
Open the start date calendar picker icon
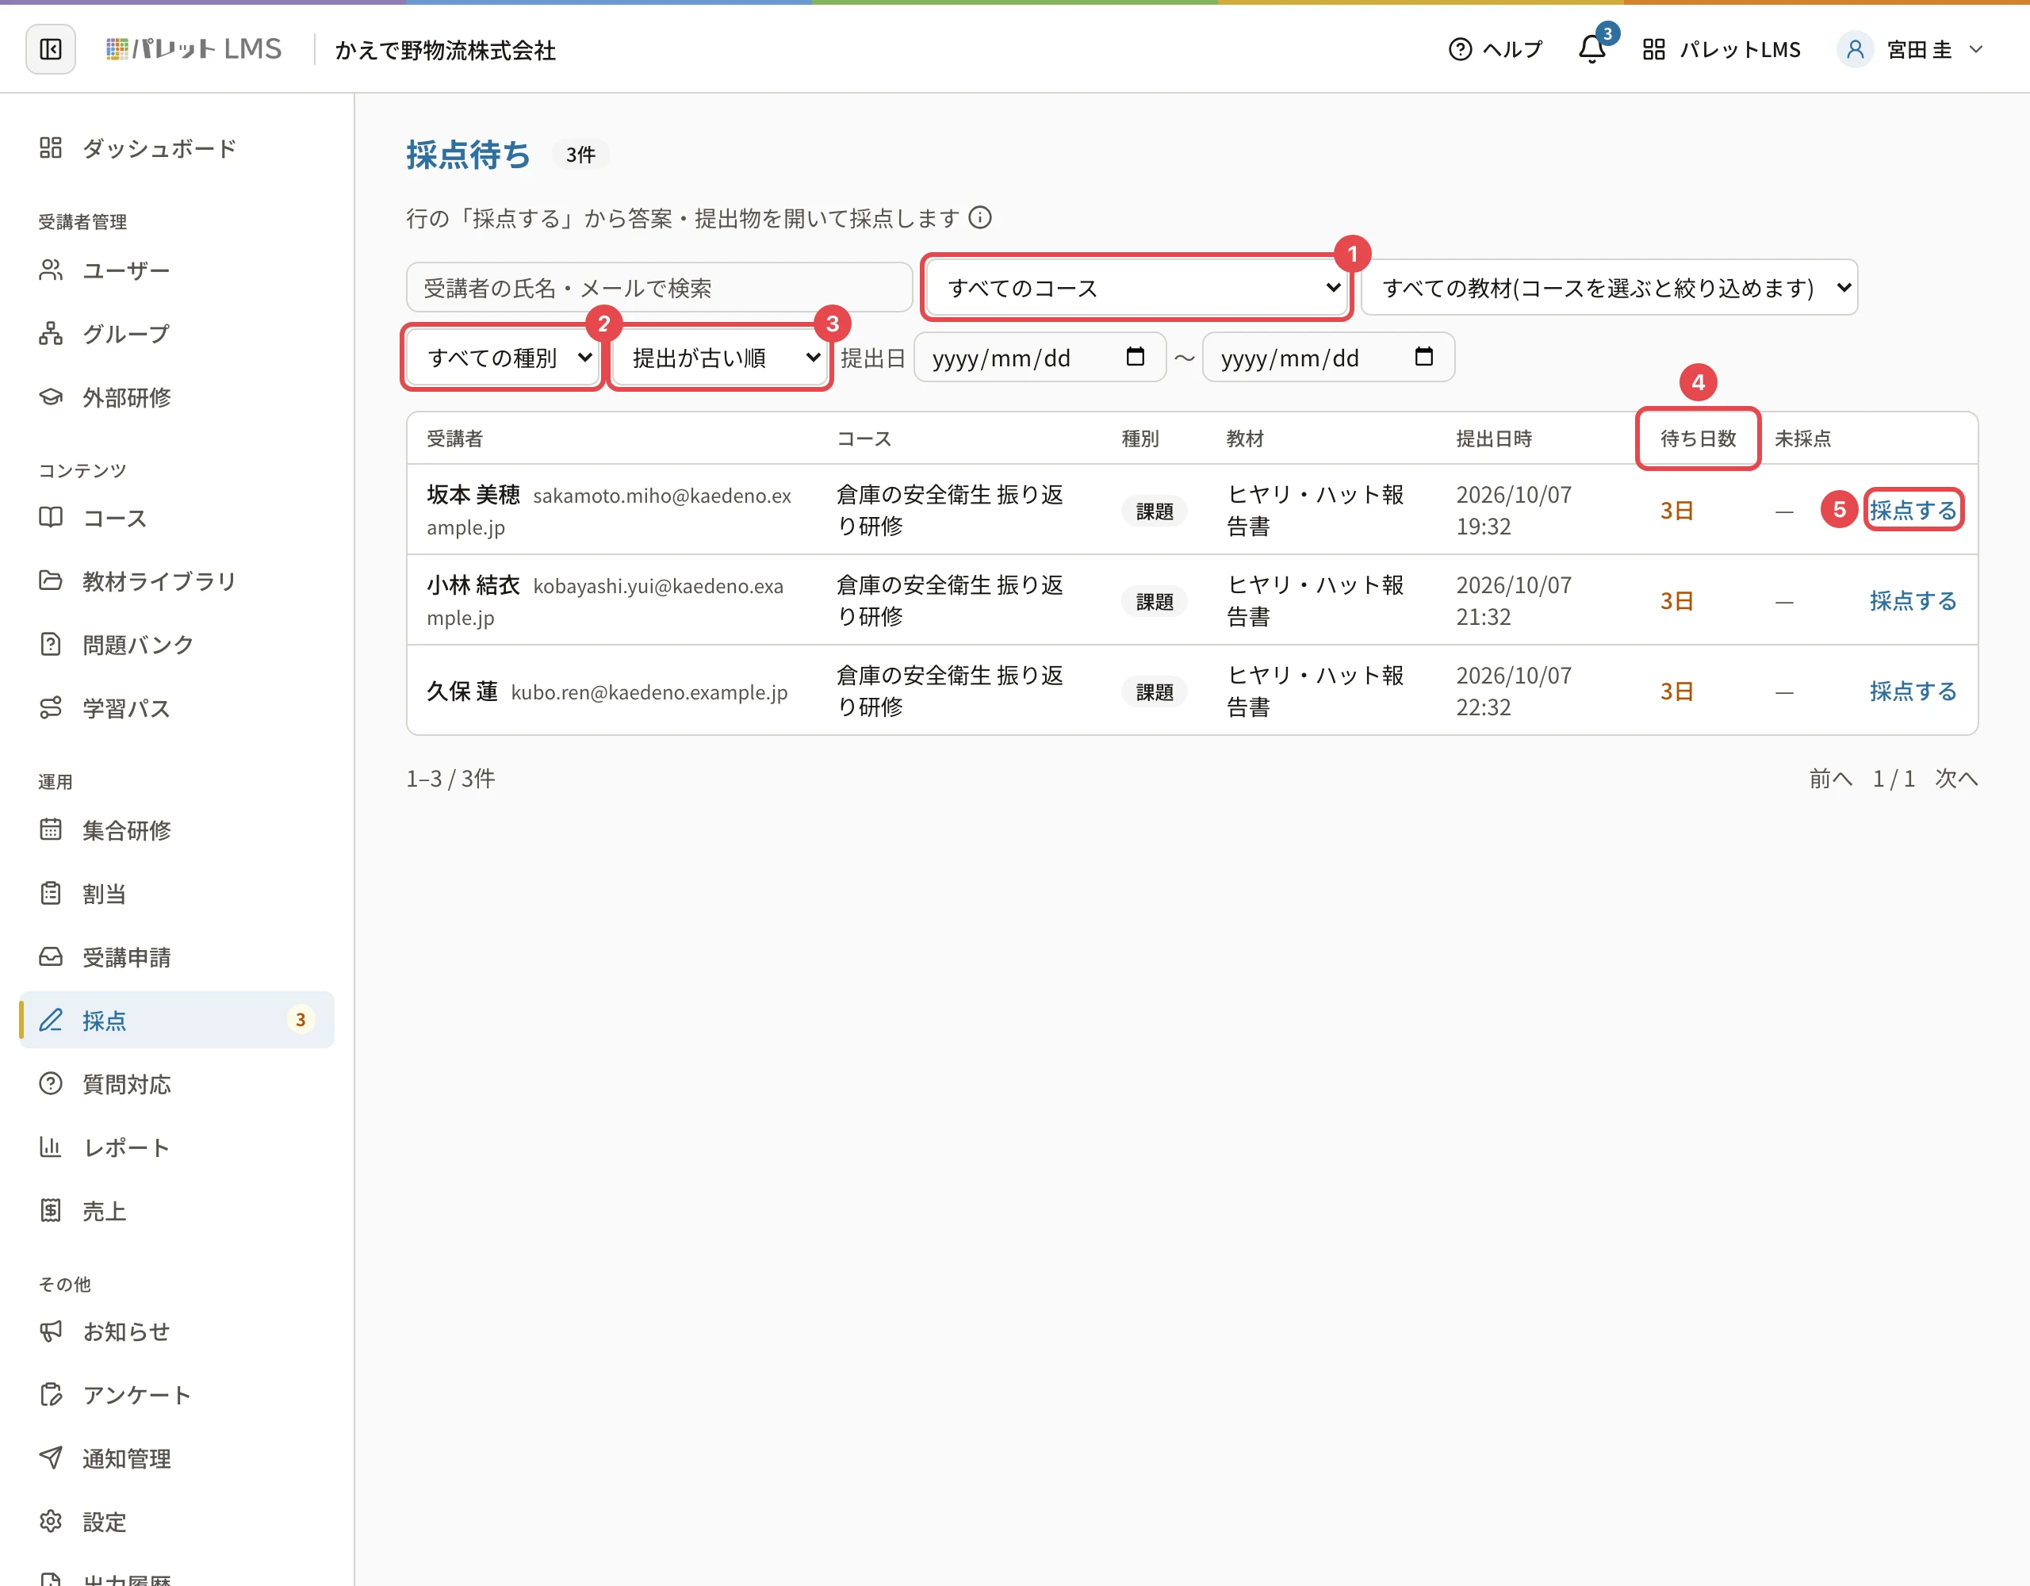(1135, 357)
